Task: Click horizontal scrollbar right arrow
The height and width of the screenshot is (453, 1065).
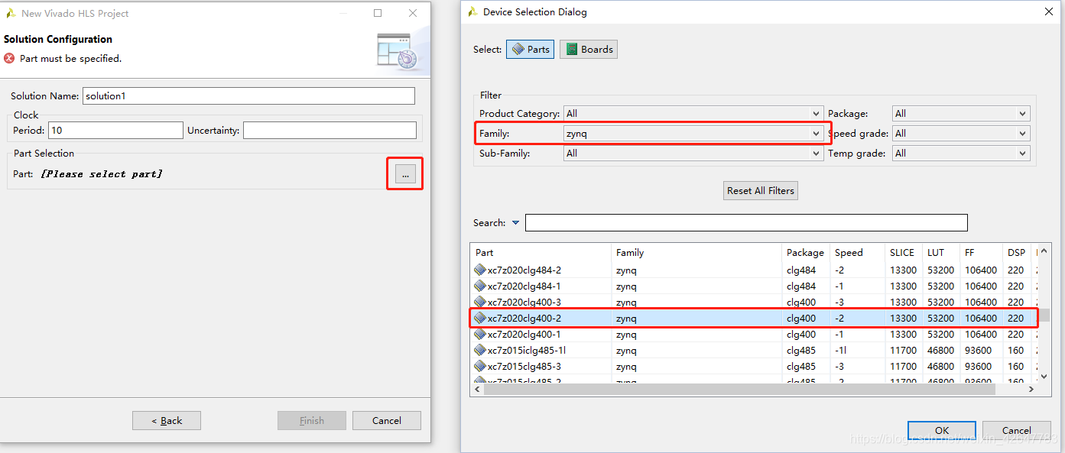Action: (x=1030, y=389)
